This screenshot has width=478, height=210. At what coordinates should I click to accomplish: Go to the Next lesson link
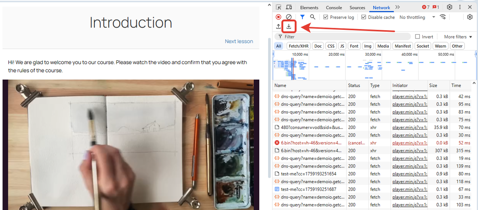pos(239,41)
